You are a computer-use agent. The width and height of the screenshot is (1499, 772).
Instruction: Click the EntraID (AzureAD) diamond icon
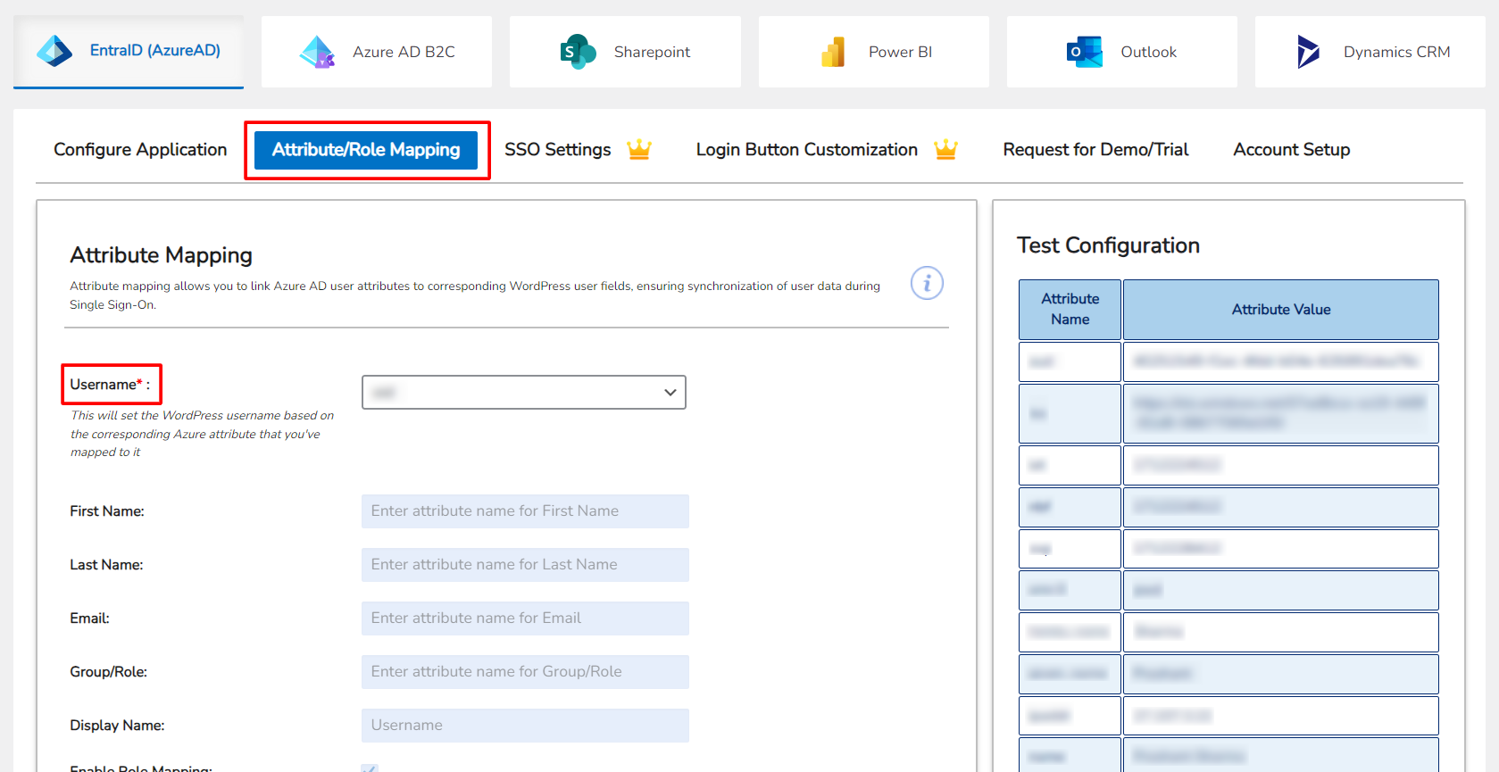point(54,51)
